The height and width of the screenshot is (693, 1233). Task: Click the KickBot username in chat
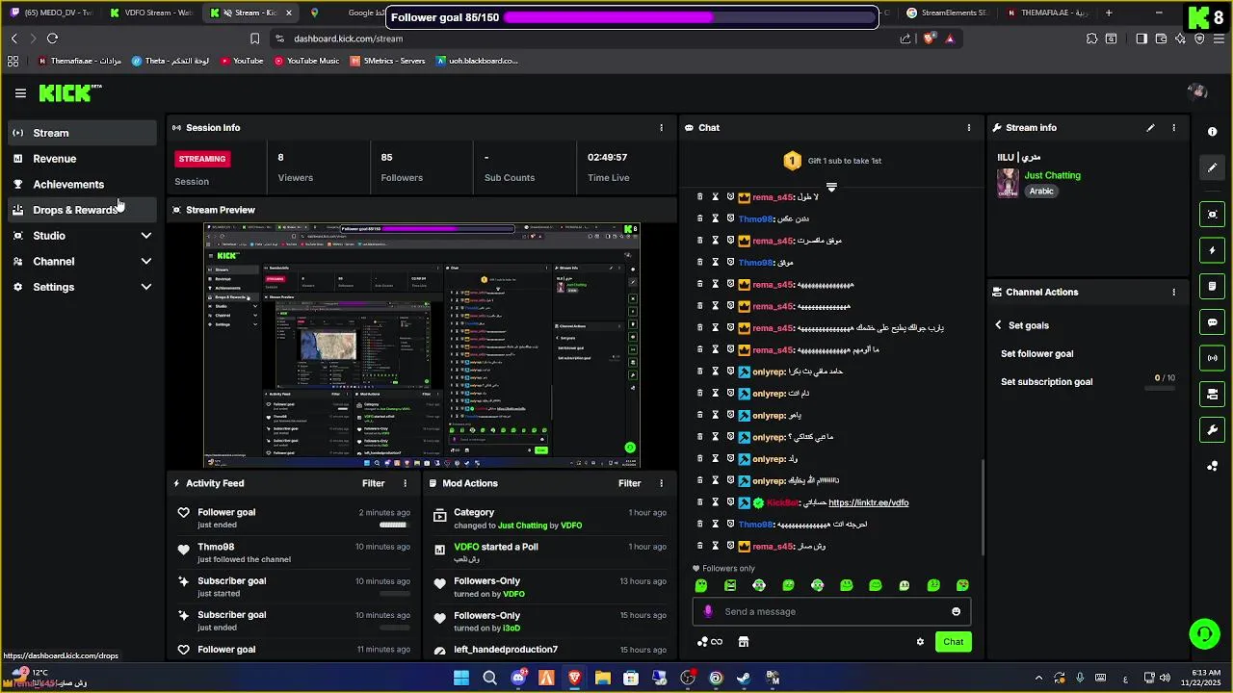click(x=783, y=502)
